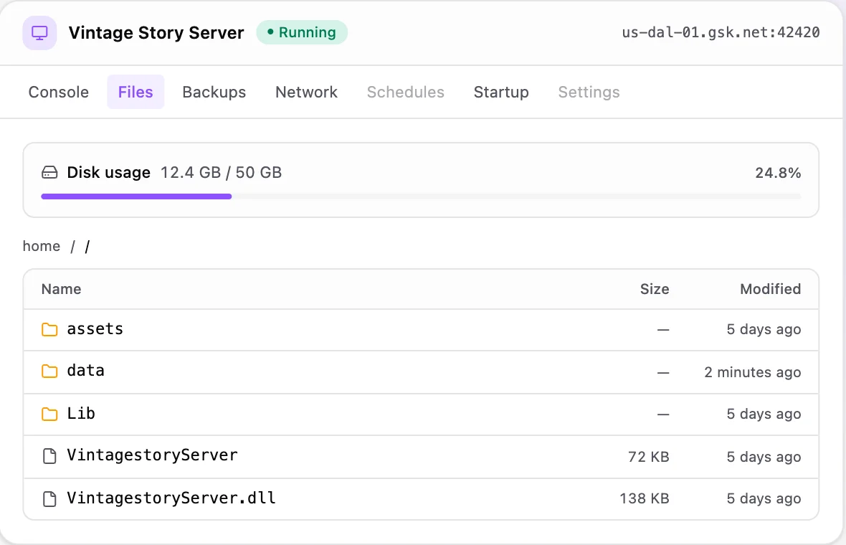846x545 pixels.
Task: Open the Lib folder icon
Action: pos(49,414)
